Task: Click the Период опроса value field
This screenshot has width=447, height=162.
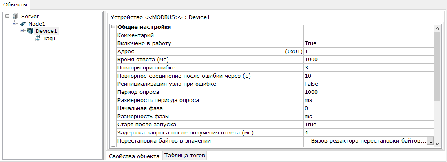Action: click(369, 92)
